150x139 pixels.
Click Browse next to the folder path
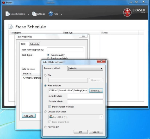[x=96, y=91]
